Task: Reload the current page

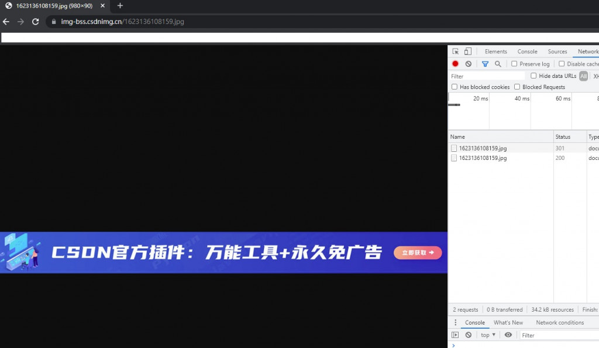Action: tap(36, 22)
